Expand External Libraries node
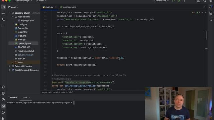Screen dimensions: 214x120 click(x=10, y=66)
